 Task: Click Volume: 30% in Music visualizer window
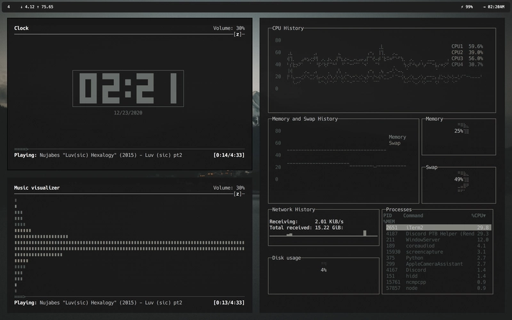click(229, 188)
